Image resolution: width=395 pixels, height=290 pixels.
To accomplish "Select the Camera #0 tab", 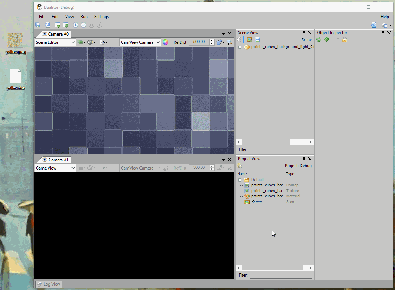I will pos(56,34).
